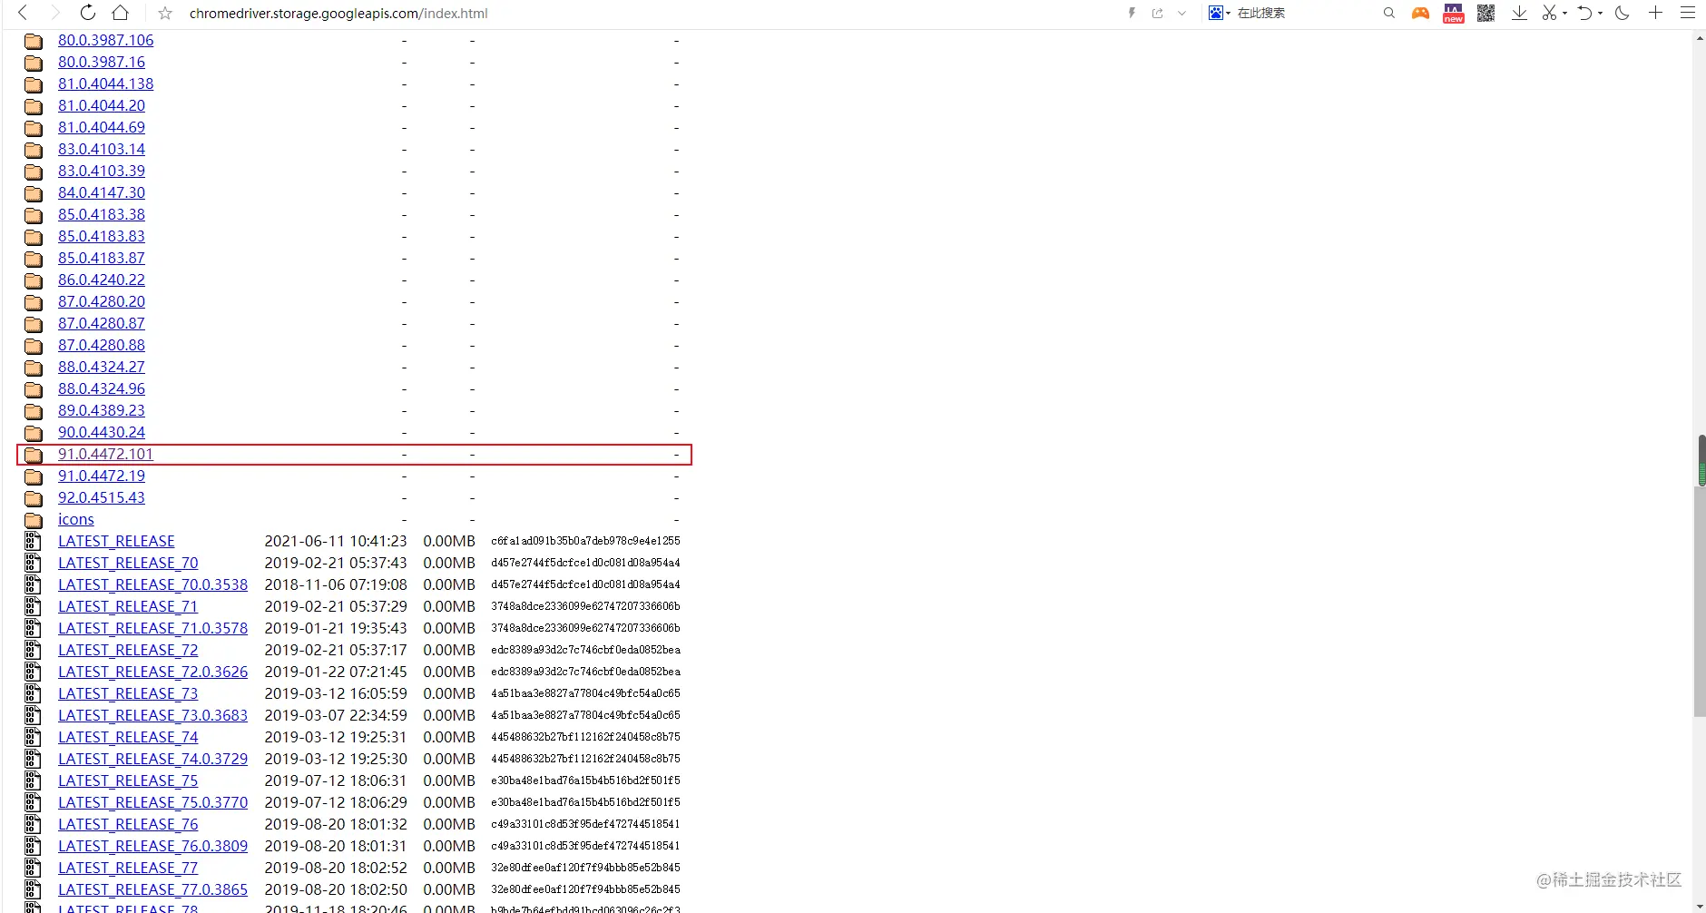This screenshot has height=913, width=1706.
Task: Click the lightning speed mode icon
Action: 1132,14
